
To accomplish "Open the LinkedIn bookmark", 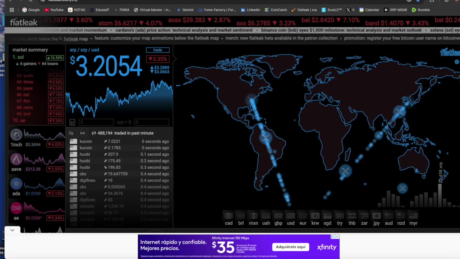I will tap(250, 10).
